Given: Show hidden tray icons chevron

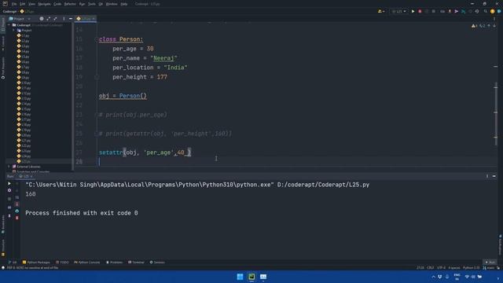Looking at the screenshot, I should [433, 277].
